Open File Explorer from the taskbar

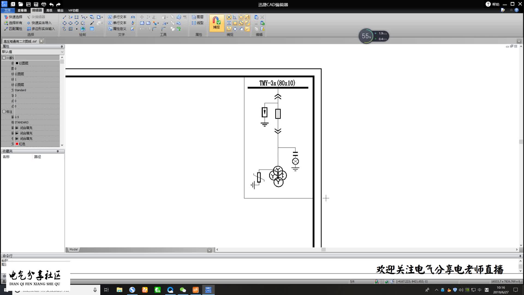click(x=119, y=290)
